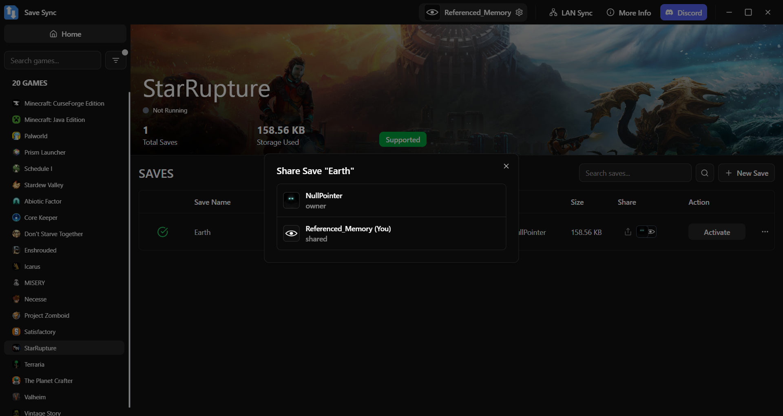Image resolution: width=783 pixels, height=416 pixels.
Task: Open Referenced_Memory account menu
Action: (473, 12)
